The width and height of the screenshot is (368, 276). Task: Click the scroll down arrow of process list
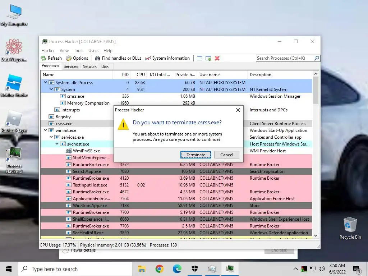[x=316, y=236]
